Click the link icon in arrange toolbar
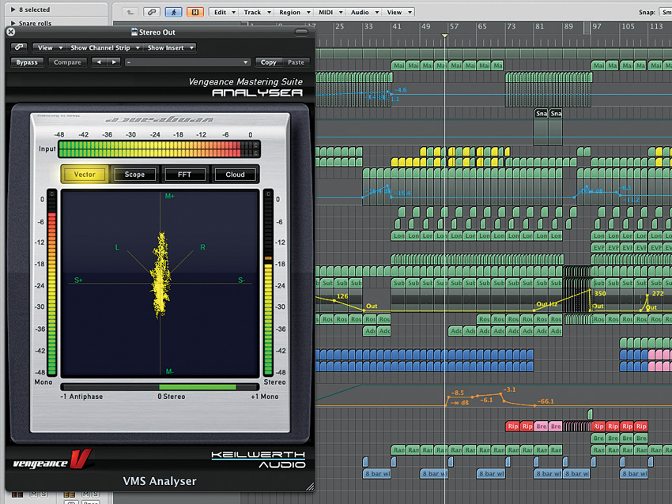 tap(153, 13)
